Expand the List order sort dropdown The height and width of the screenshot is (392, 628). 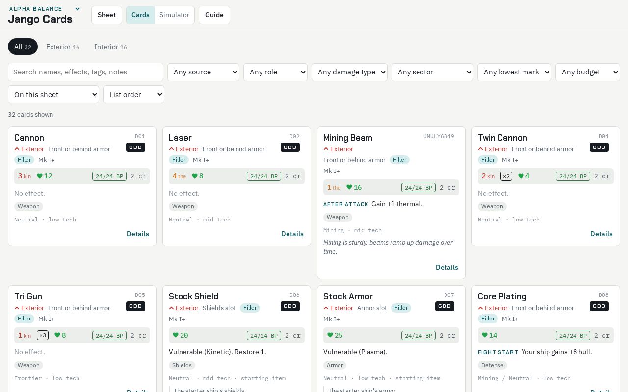click(x=133, y=95)
